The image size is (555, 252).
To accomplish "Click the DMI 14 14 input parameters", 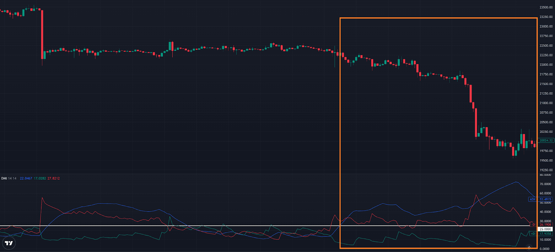I will [12, 179].
